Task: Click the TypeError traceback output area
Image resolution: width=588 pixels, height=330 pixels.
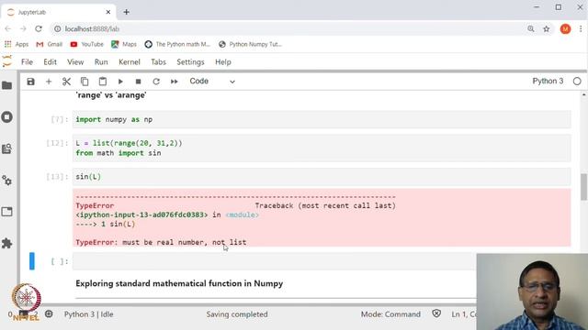Action: 322,218
